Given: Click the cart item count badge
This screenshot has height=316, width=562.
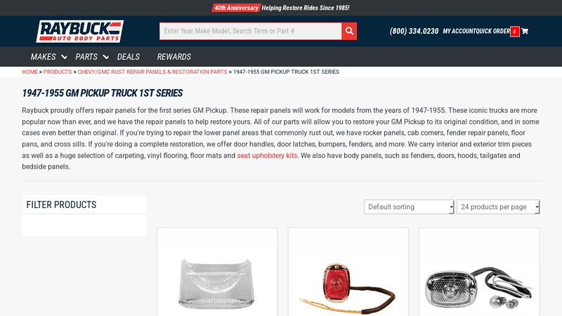Looking at the screenshot, I should click(515, 32).
